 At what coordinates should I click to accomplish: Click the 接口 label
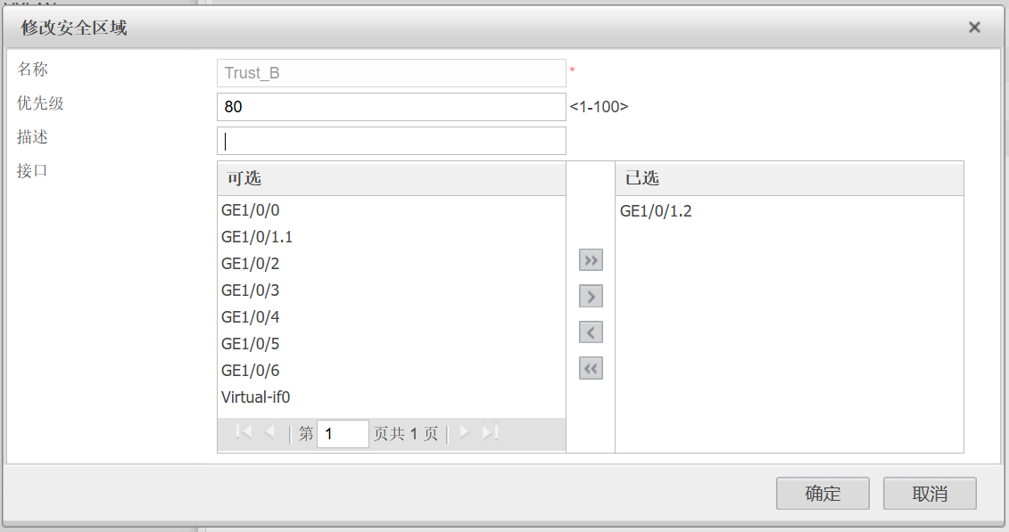32,171
